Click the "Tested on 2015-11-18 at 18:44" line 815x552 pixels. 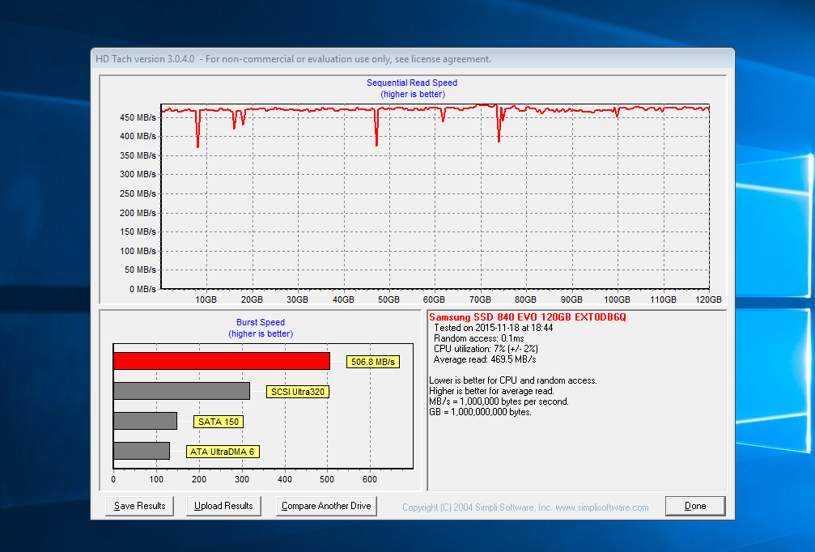[493, 328]
